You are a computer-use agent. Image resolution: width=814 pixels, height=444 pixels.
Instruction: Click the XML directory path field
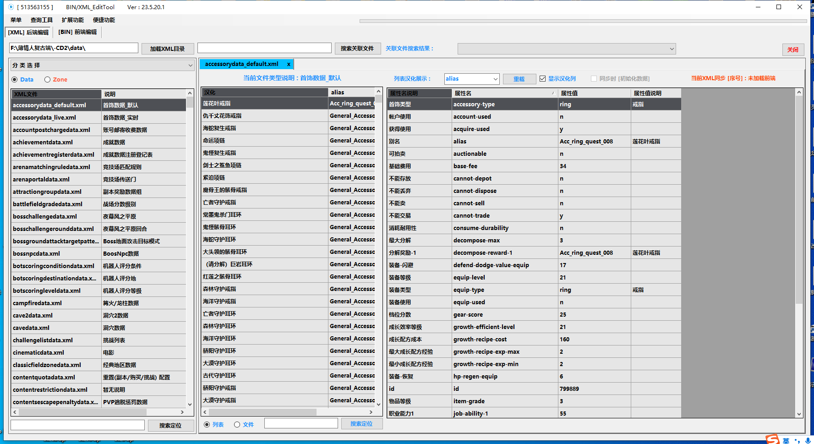pyautogui.click(x=74, y=48)
